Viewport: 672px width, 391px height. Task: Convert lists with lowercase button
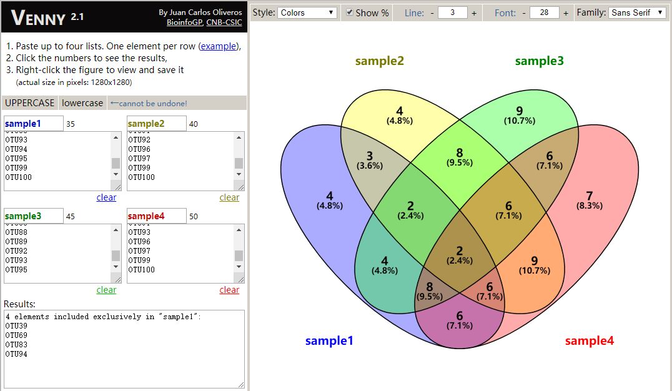82,103
